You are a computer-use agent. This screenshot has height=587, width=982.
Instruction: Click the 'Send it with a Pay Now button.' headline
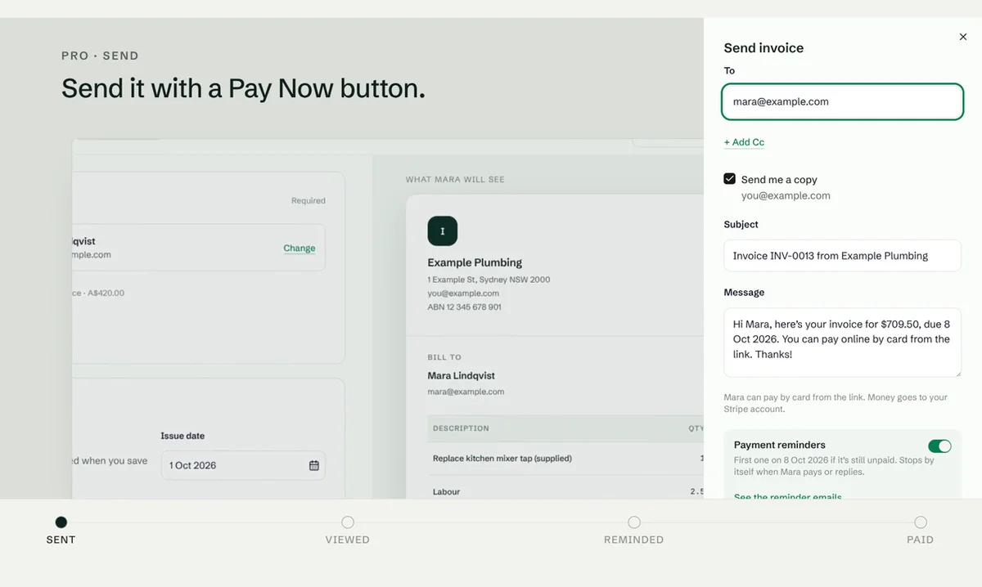243,88
